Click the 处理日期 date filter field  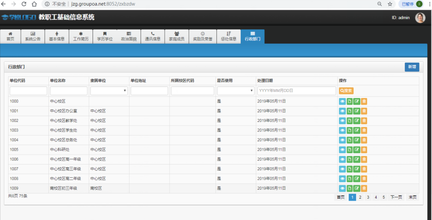pyautogui.click(x=297, y=91)
